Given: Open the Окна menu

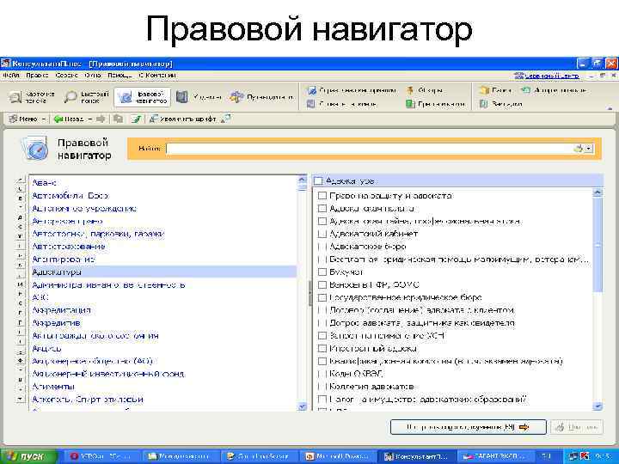Looking at the screenshot, I should click(x=93, y=75).
